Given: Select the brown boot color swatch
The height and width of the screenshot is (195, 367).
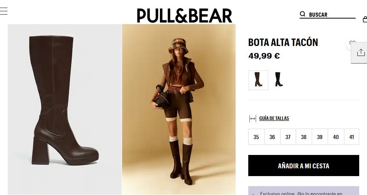Looking at the screenshot, I should [258, 80].
